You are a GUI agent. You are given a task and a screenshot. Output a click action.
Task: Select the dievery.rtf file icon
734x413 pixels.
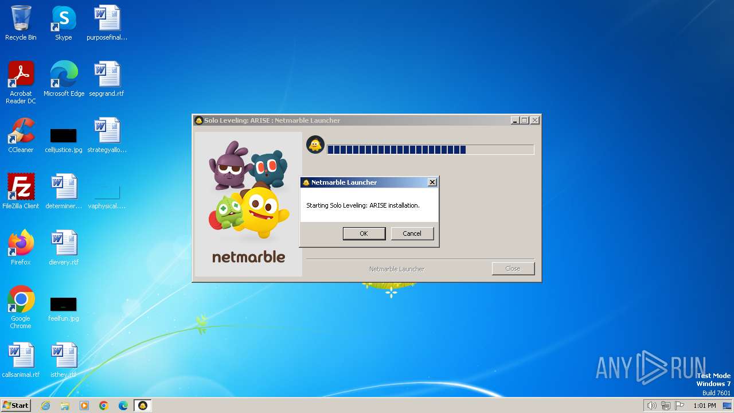click(x=63, y=248)
